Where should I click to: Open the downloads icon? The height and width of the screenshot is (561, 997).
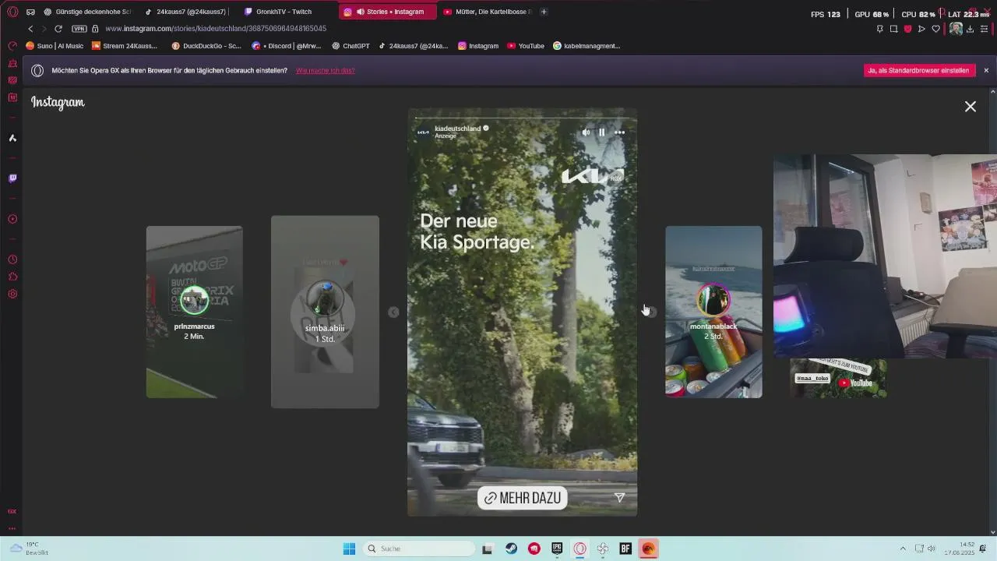click(x=970, y=29)
